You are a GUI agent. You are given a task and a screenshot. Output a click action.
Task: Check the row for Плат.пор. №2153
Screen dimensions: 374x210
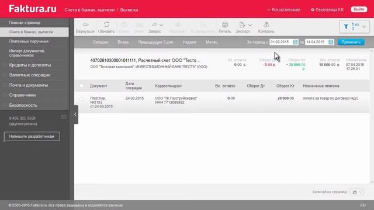[82, 99]
